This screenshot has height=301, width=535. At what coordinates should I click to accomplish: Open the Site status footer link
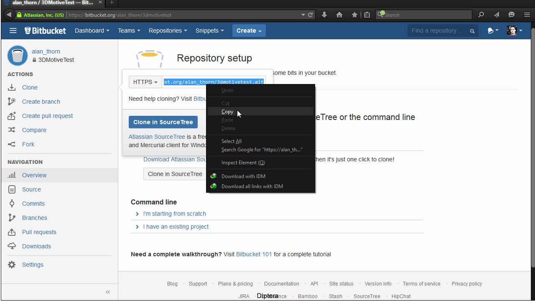(x=341, y=284)
